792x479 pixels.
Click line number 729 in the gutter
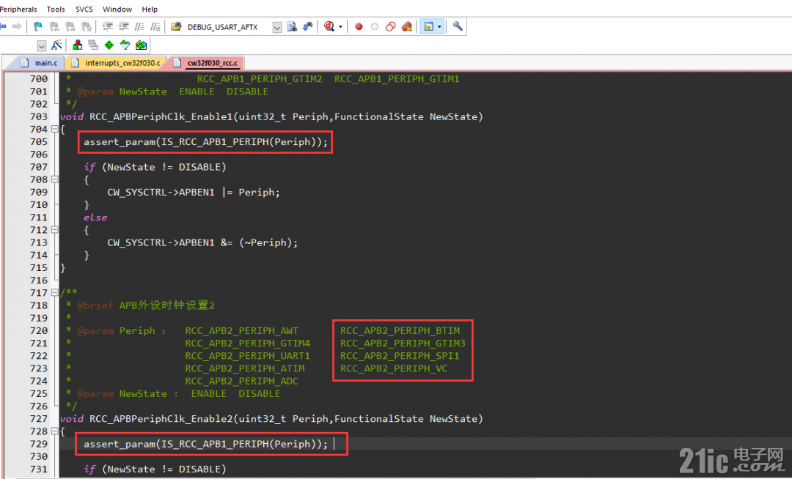tap(38, 444)
